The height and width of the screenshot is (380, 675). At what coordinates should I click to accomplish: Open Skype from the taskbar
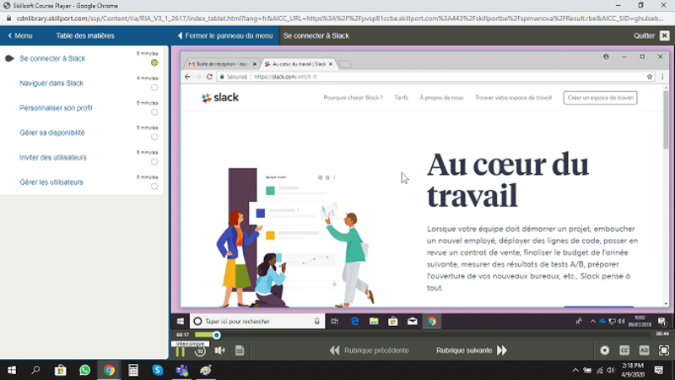coord(157,370)
